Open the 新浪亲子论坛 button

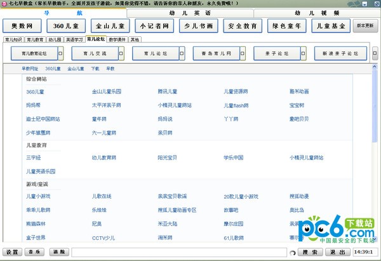click(340, 53)
